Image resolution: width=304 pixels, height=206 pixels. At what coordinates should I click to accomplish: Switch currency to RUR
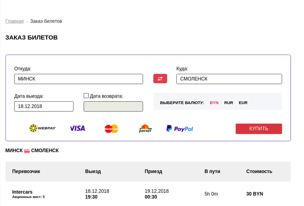(x=228, y=103)
